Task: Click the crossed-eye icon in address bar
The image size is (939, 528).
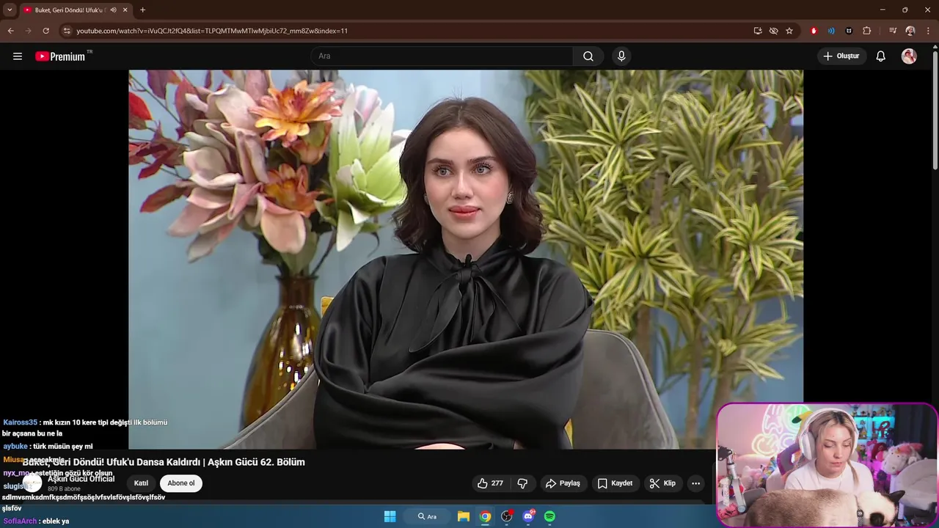Action: pos(773,31)
